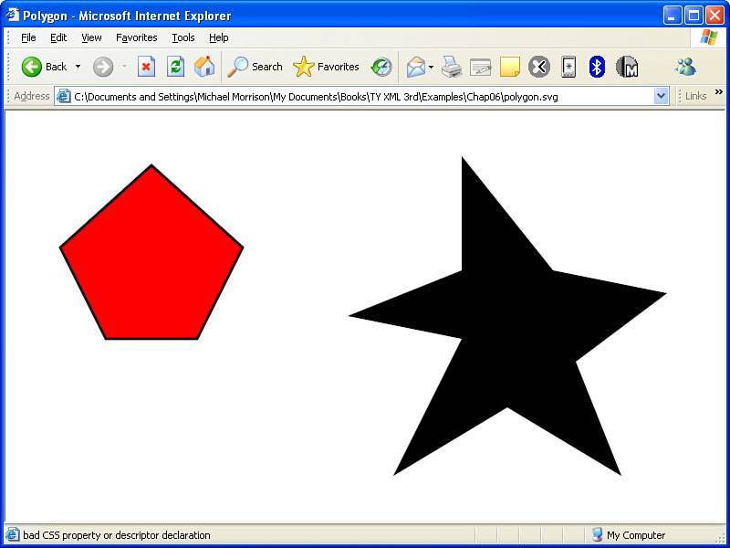This screenshot has height=548, width=730.
Task: Click the address bar page icon
Action: click(x=63, y=97)
